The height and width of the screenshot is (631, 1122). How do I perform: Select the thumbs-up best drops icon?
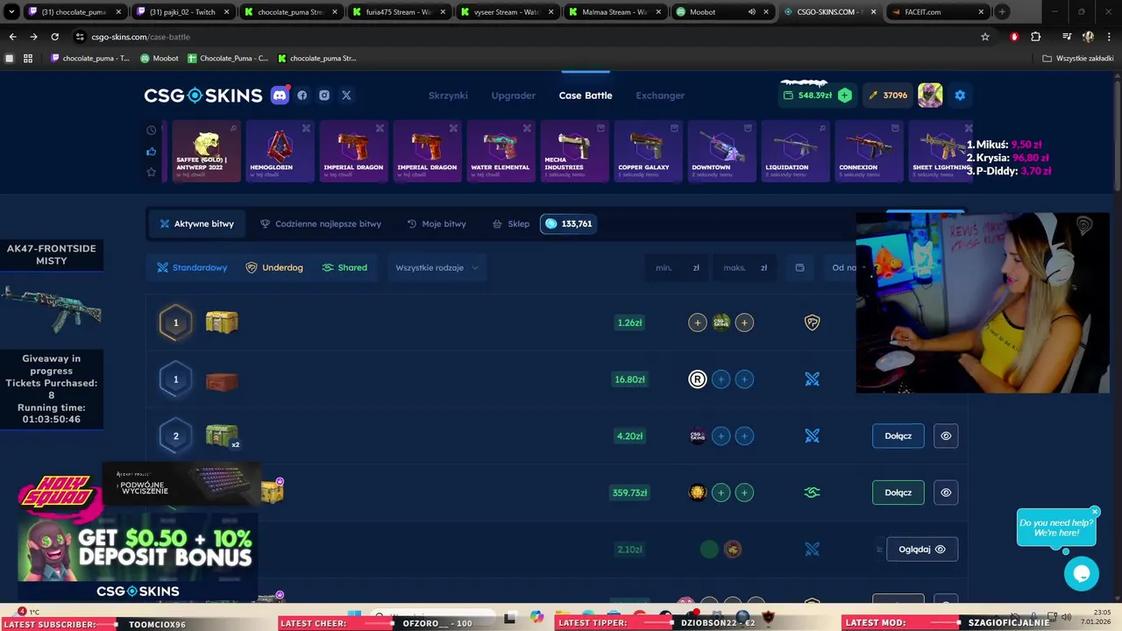pos(152,151)
